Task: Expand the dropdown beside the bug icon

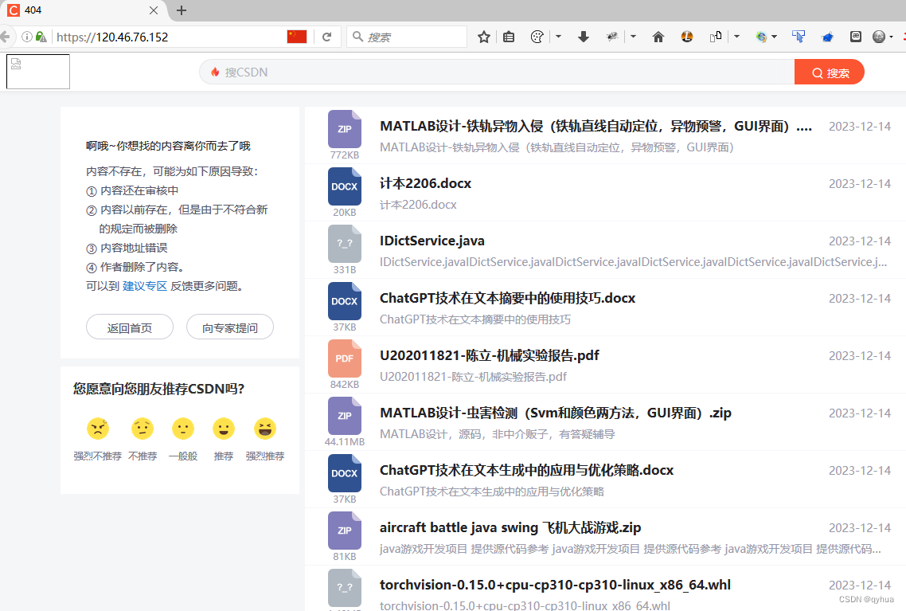Action: (x=633, y=37)
